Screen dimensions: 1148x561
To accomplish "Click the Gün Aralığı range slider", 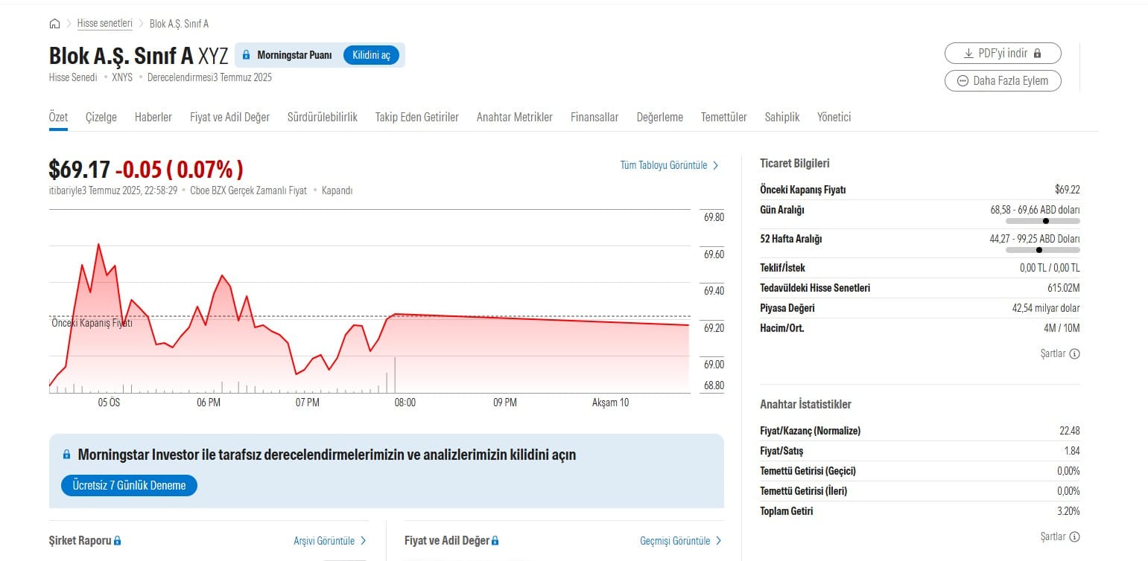I will point(1042,221).
